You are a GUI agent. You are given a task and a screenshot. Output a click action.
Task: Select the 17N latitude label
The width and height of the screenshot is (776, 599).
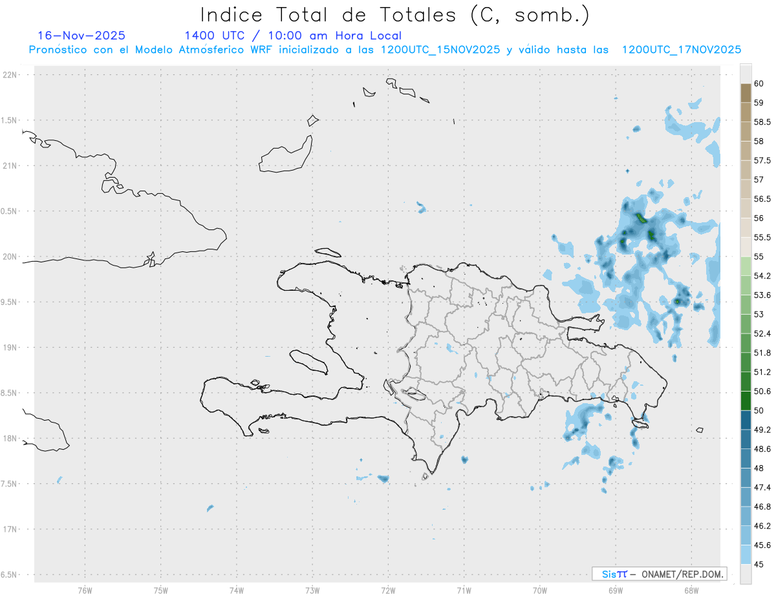[x=11, y=529]
